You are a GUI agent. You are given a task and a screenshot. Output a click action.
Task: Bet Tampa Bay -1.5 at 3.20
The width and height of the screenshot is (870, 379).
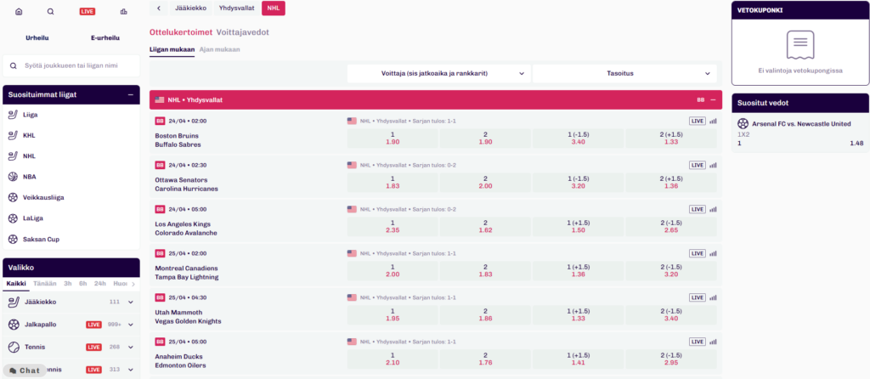[x=671, y=271]
